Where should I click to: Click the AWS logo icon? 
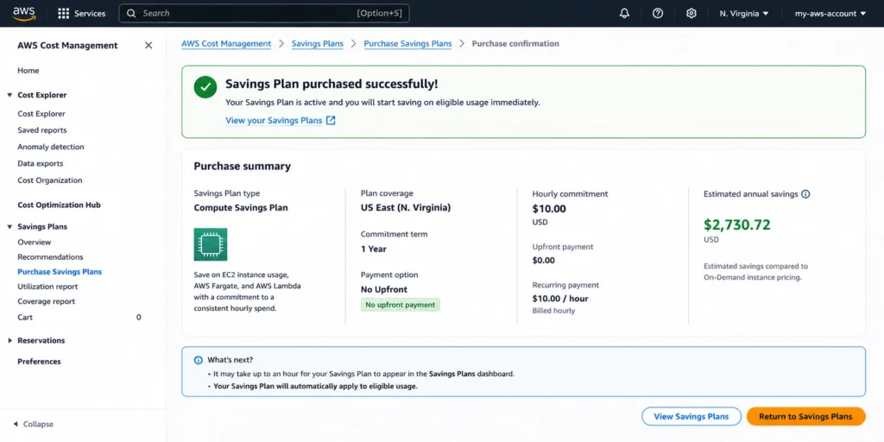click(x=23, y=13)
